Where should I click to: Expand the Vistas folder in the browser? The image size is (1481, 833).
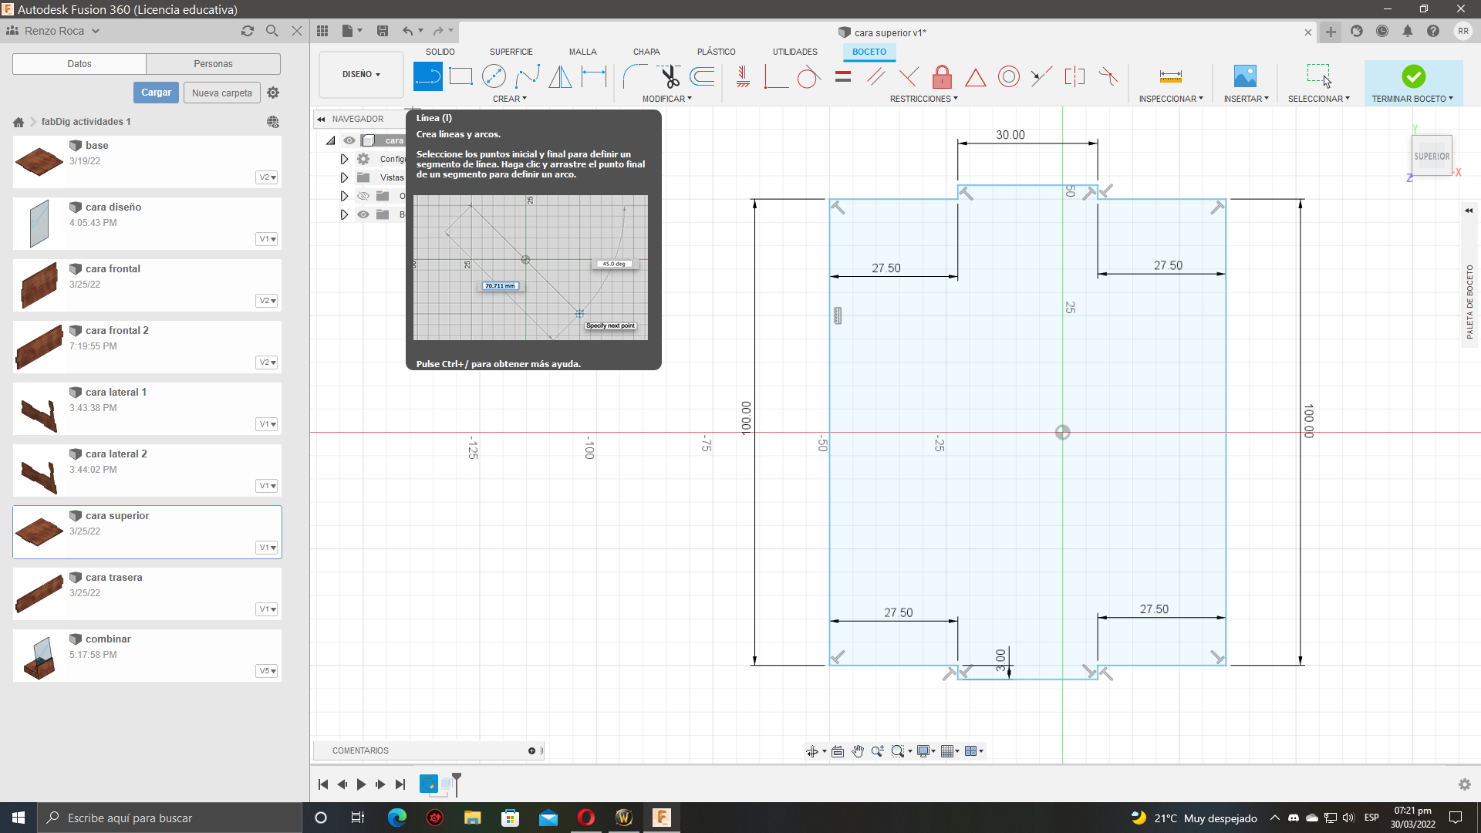[344, 177]
